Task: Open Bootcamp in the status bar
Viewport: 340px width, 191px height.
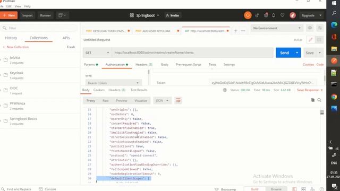Action: pos(225,189)
